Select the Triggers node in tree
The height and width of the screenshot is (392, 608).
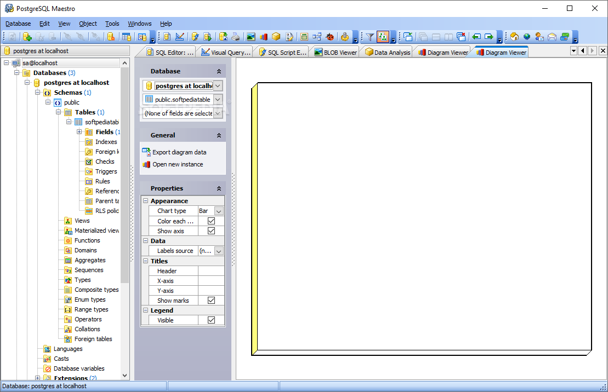106,171
